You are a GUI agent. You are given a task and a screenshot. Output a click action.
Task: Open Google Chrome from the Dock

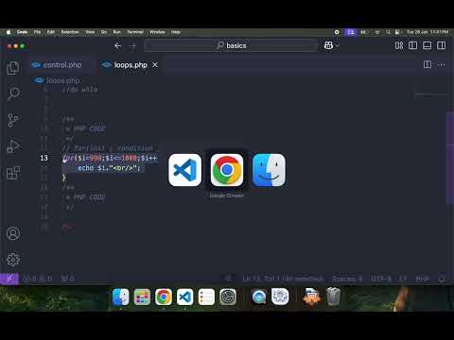click(x=164, y=297)
